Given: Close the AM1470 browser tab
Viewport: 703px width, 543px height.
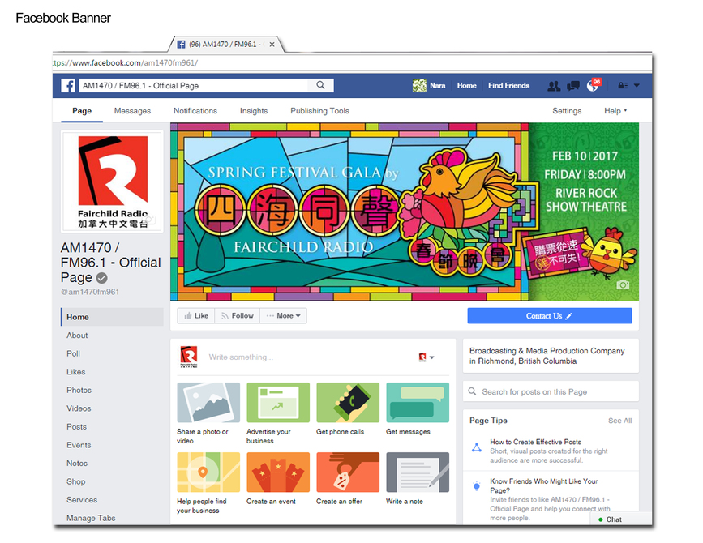Looking at the screenshot, I should click(272, 45).
